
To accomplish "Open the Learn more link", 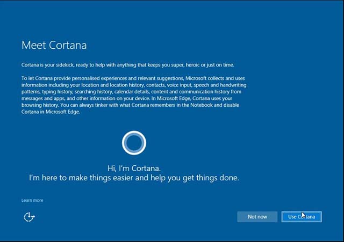I will pos(32,200).
